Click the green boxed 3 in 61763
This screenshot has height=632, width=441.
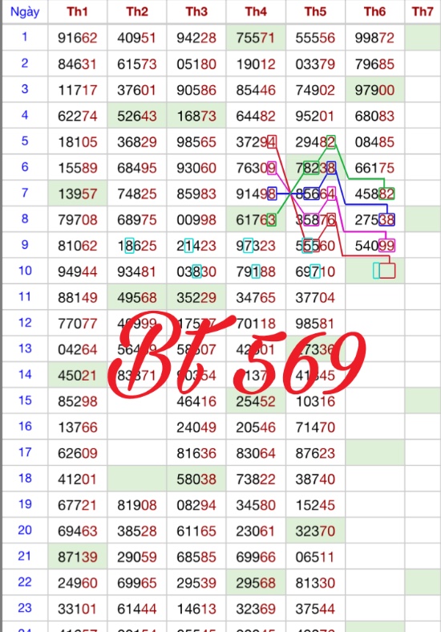click(272, 220)
